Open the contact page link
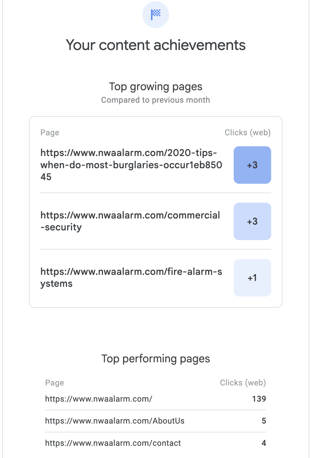312x458 pixels. pyautogui.click(x=113, y=443)
